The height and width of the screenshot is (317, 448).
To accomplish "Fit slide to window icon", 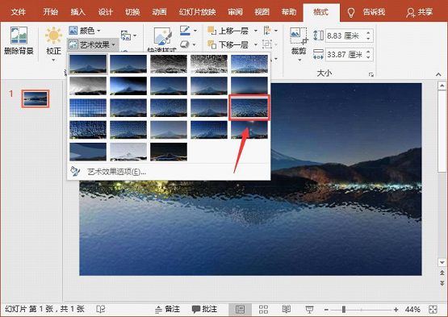I will coord(433,309).
